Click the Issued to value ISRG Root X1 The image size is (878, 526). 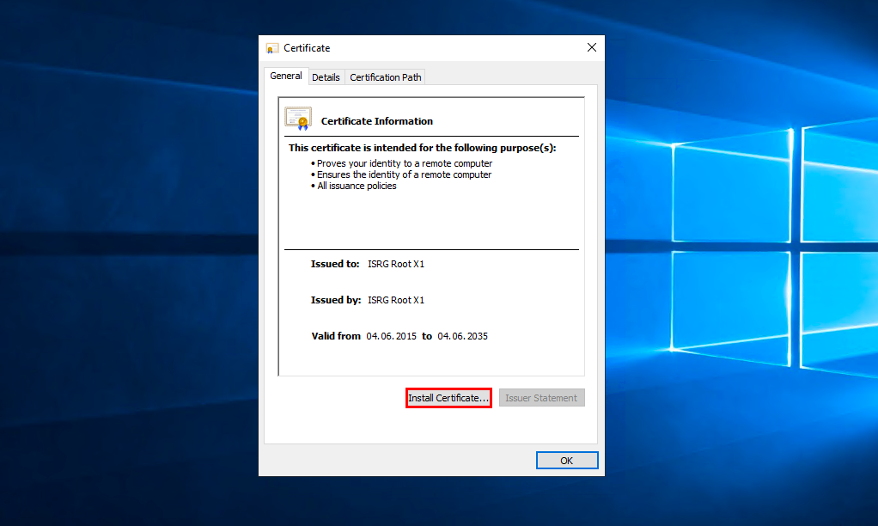coord(396,264)
